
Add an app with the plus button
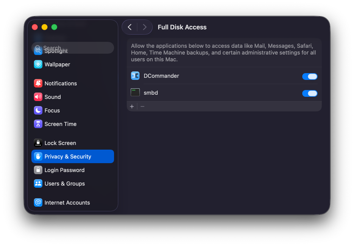click(x=132, y=106)
